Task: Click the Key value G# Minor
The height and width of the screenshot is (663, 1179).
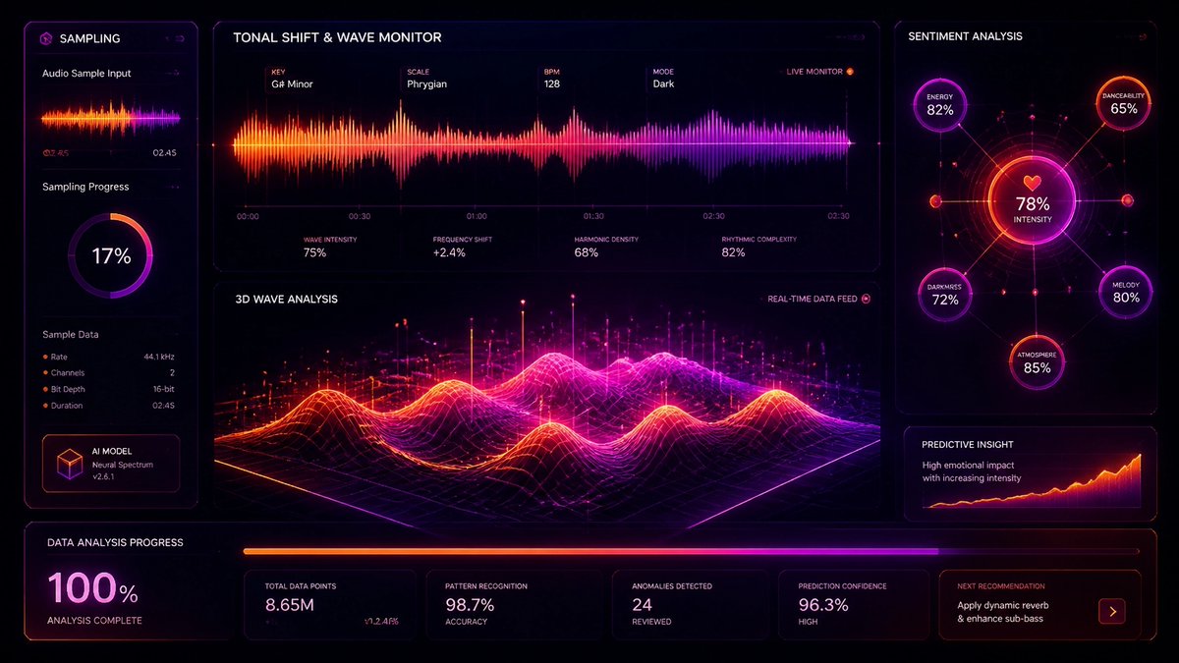Action: pos(292,84)
